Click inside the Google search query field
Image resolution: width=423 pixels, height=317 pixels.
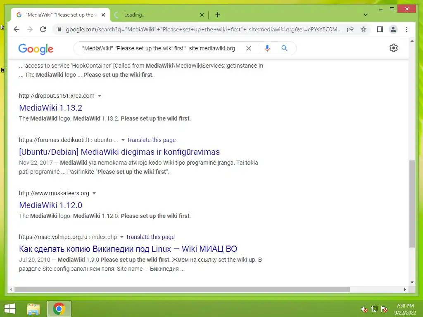(158, 48)
